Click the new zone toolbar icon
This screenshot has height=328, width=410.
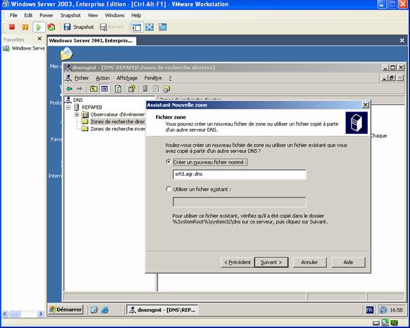click(x=166, y=89)
